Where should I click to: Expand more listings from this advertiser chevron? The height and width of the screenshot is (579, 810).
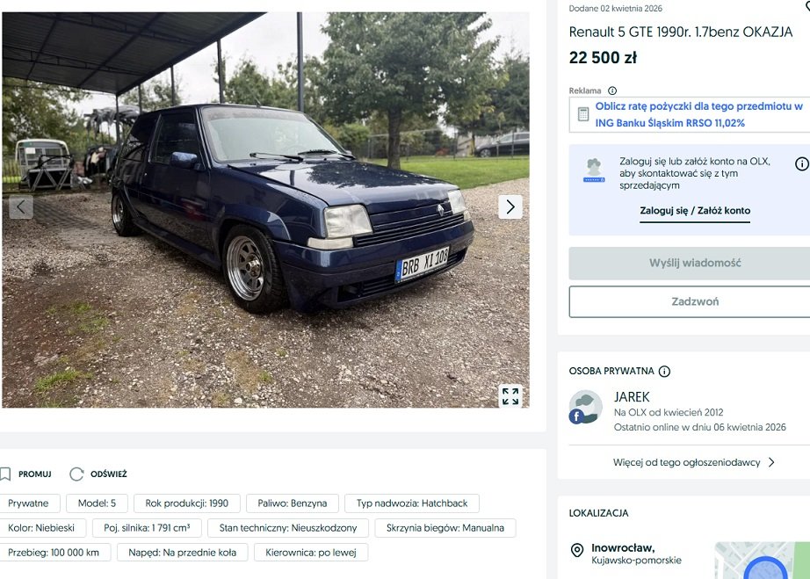tap(771, 462)
